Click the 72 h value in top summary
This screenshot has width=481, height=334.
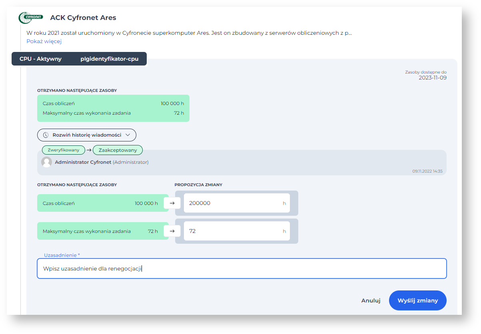coord(179,113)
